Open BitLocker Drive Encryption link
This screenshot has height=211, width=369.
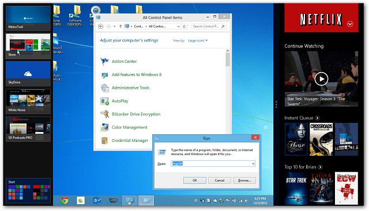click(136, 114)
